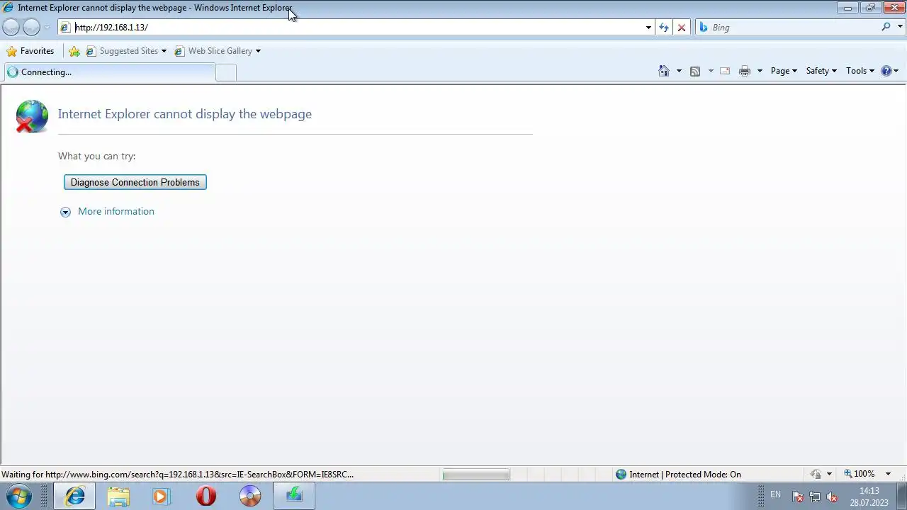Viewport: 907px width, 510px height.
Task: Click the Show desktop strip
Action: pyautogui.click(x=901, y=496)
